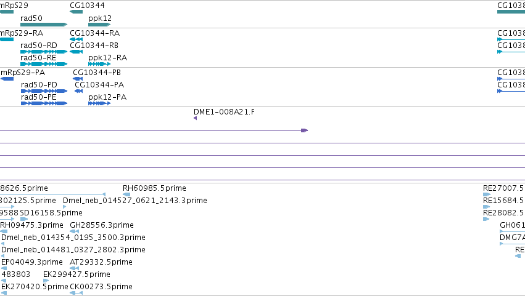This screenshot has width=525, height=296.
Task: Select the rad50-RE transcript feature
Action: tap(44, 64)
